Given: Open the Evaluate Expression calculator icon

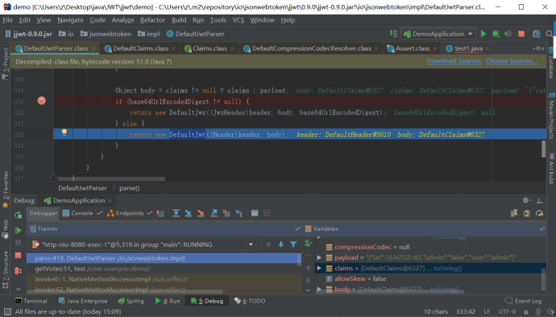Looking at the screenshot, I should [x=255, y=213].
